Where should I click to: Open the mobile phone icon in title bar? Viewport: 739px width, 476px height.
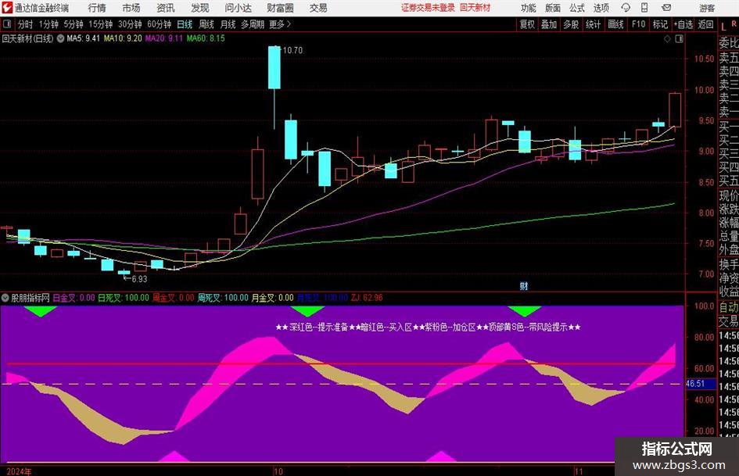(x=644, y=8)
